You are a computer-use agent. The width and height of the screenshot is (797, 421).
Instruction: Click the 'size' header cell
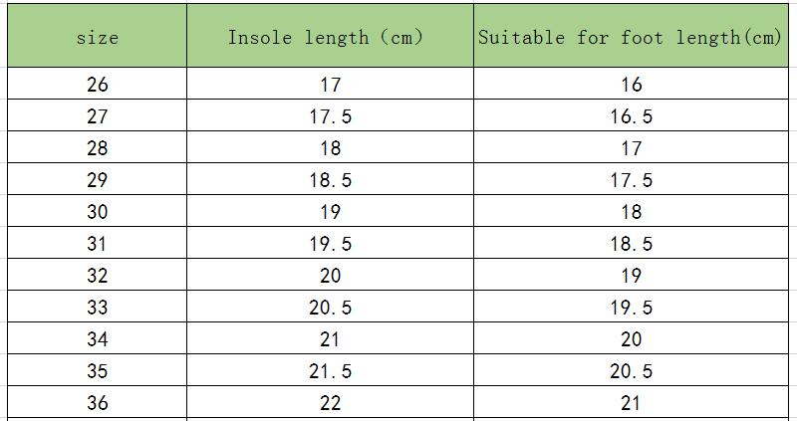pyautogui.click(x=97, y=37)
